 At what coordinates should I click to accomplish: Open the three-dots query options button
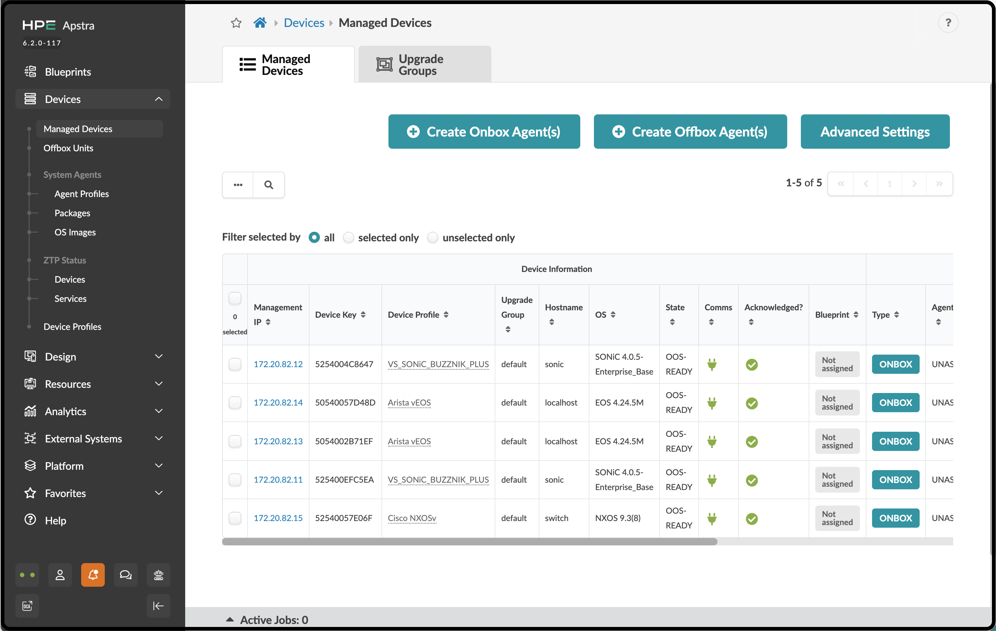(238, 185)
